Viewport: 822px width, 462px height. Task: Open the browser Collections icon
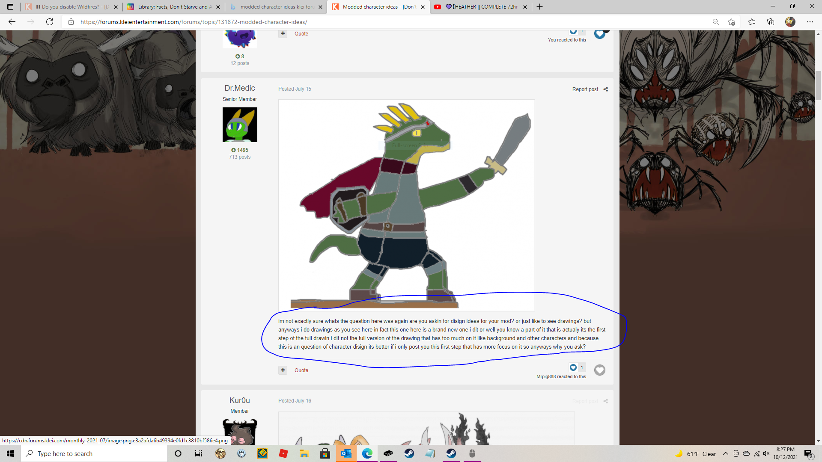pyautogui.click(x=771, y=22)
